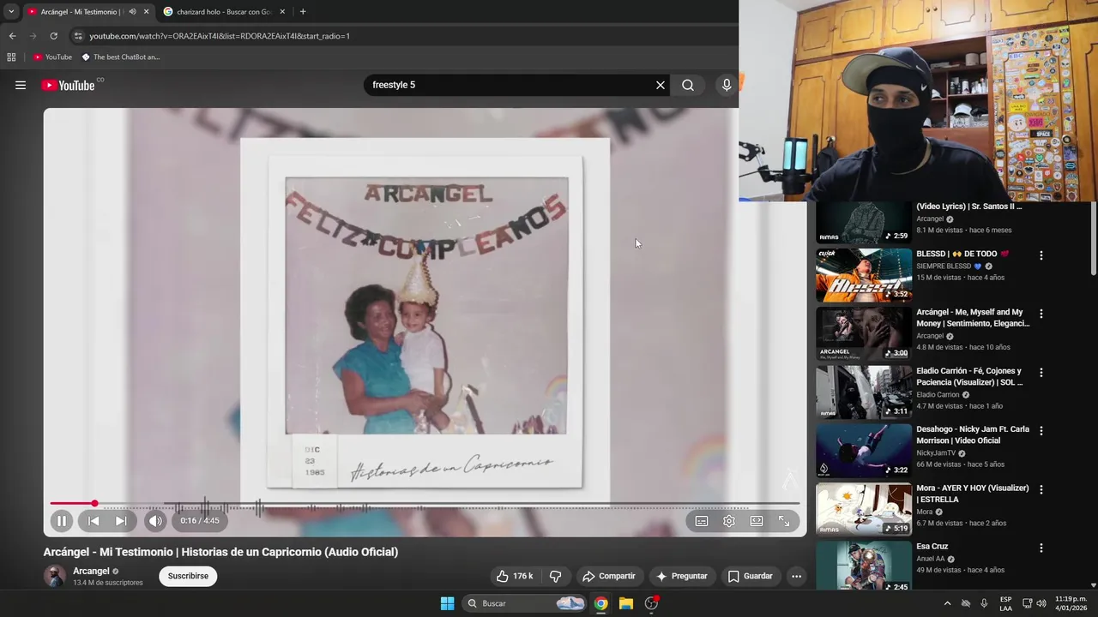Viewport: 1098px width, 617px height.
Task: Reload the current page
Action: [x=53, y=36]
